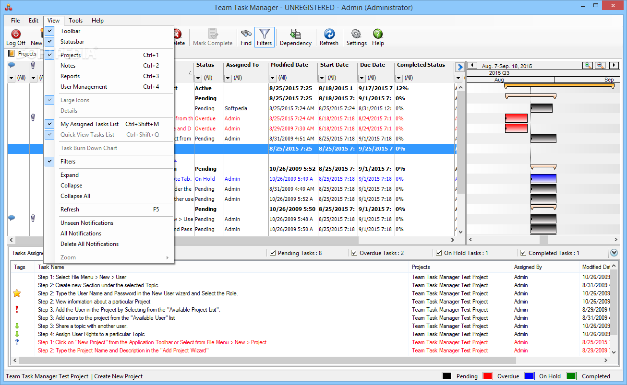Open the Due Date column filter dropdown

point(362,78)
